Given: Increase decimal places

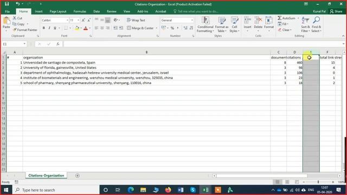Looking at the screenshot, I should [185, 28].
